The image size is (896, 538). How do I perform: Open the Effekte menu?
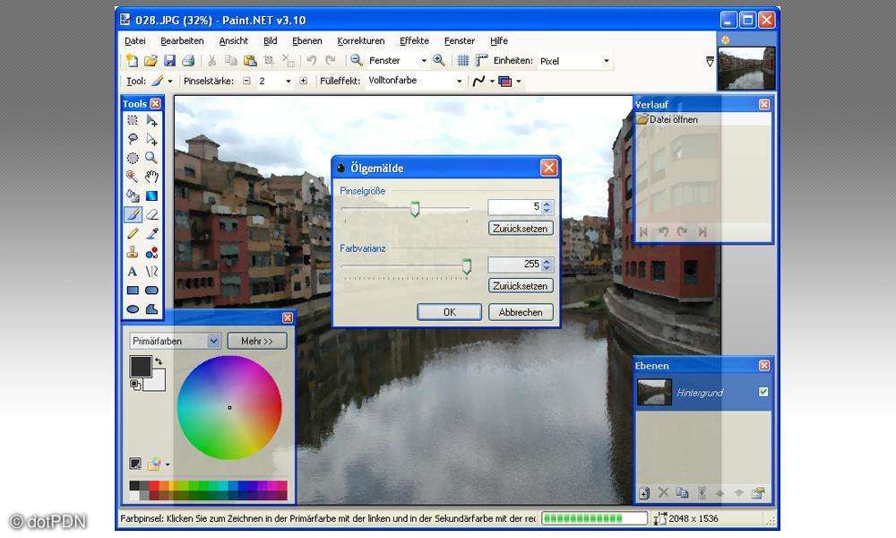pyautogui.click(x=413, y=40)
